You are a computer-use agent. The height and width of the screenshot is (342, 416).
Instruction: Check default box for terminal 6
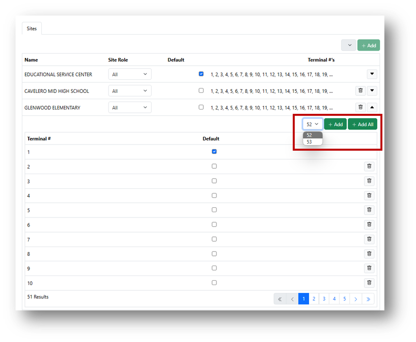point(214,224)
